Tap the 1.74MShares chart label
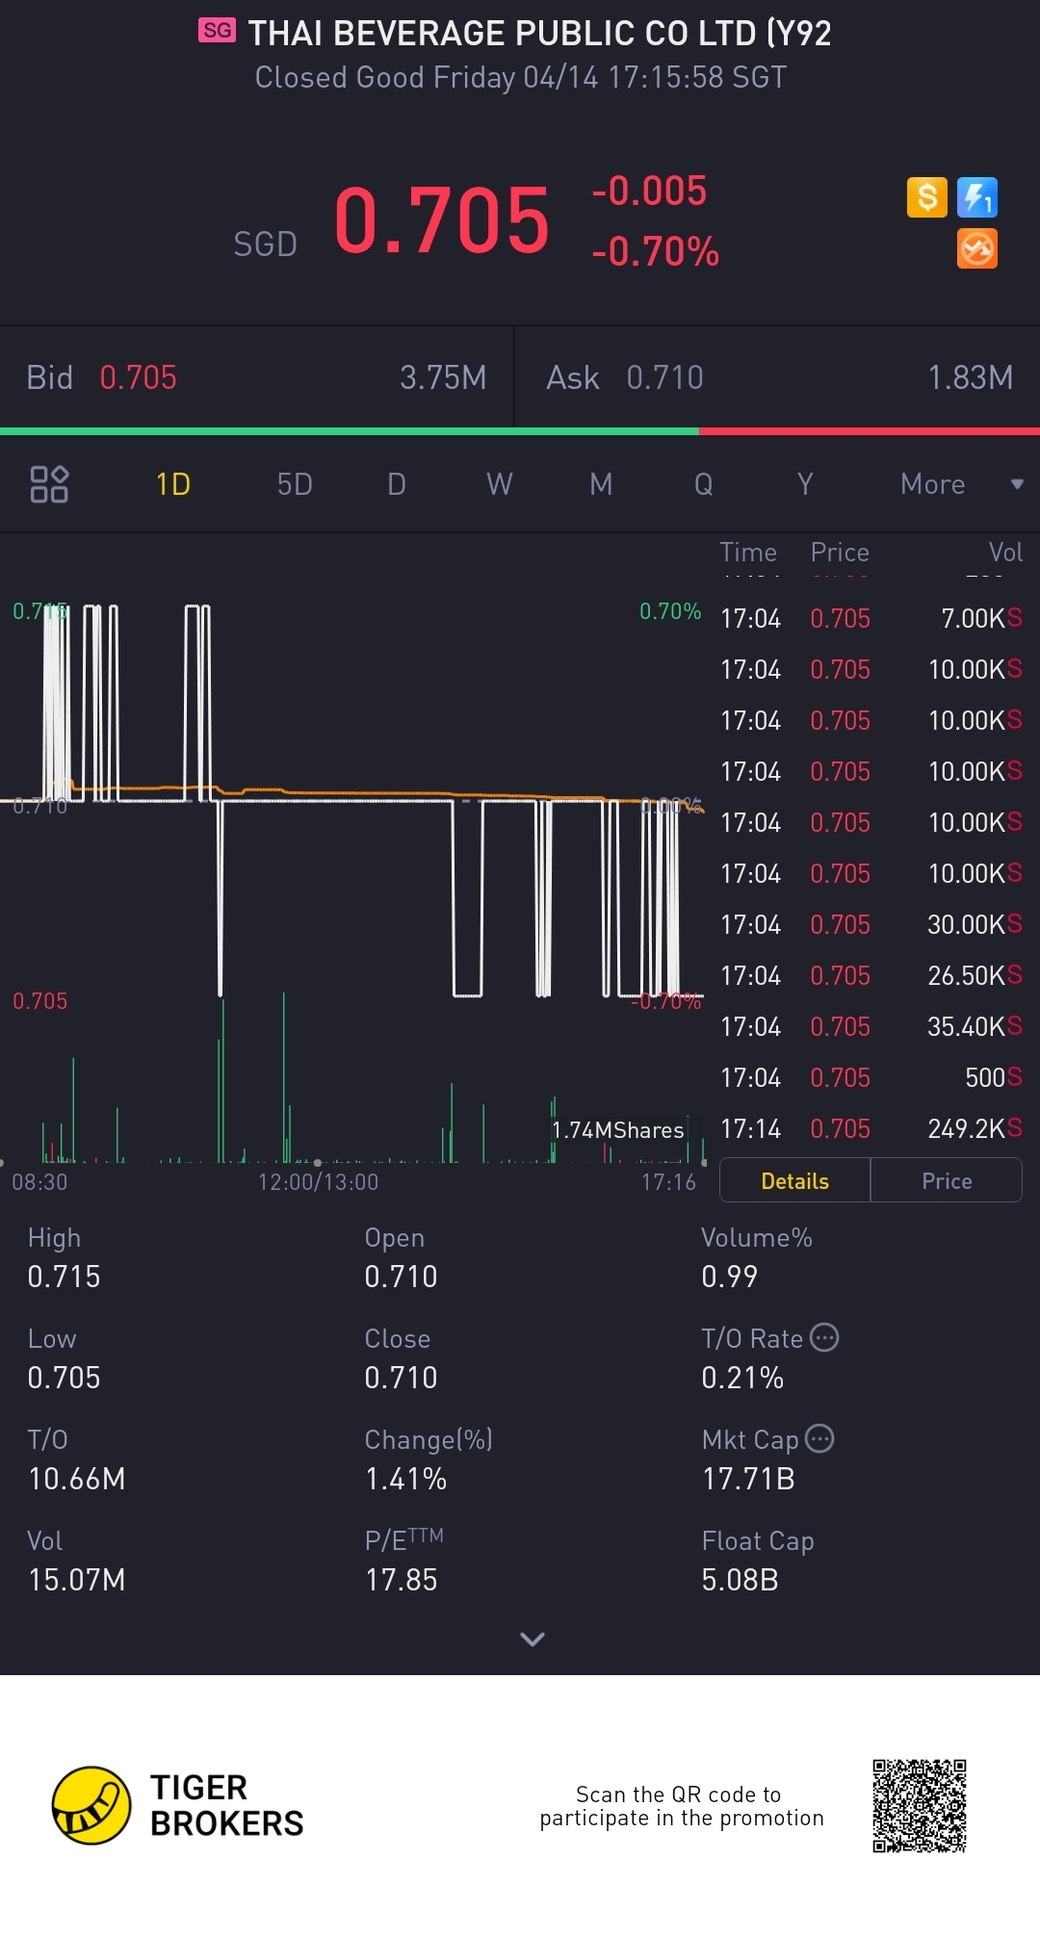Screen dimensions: 1040x1937 point(617,1130)
